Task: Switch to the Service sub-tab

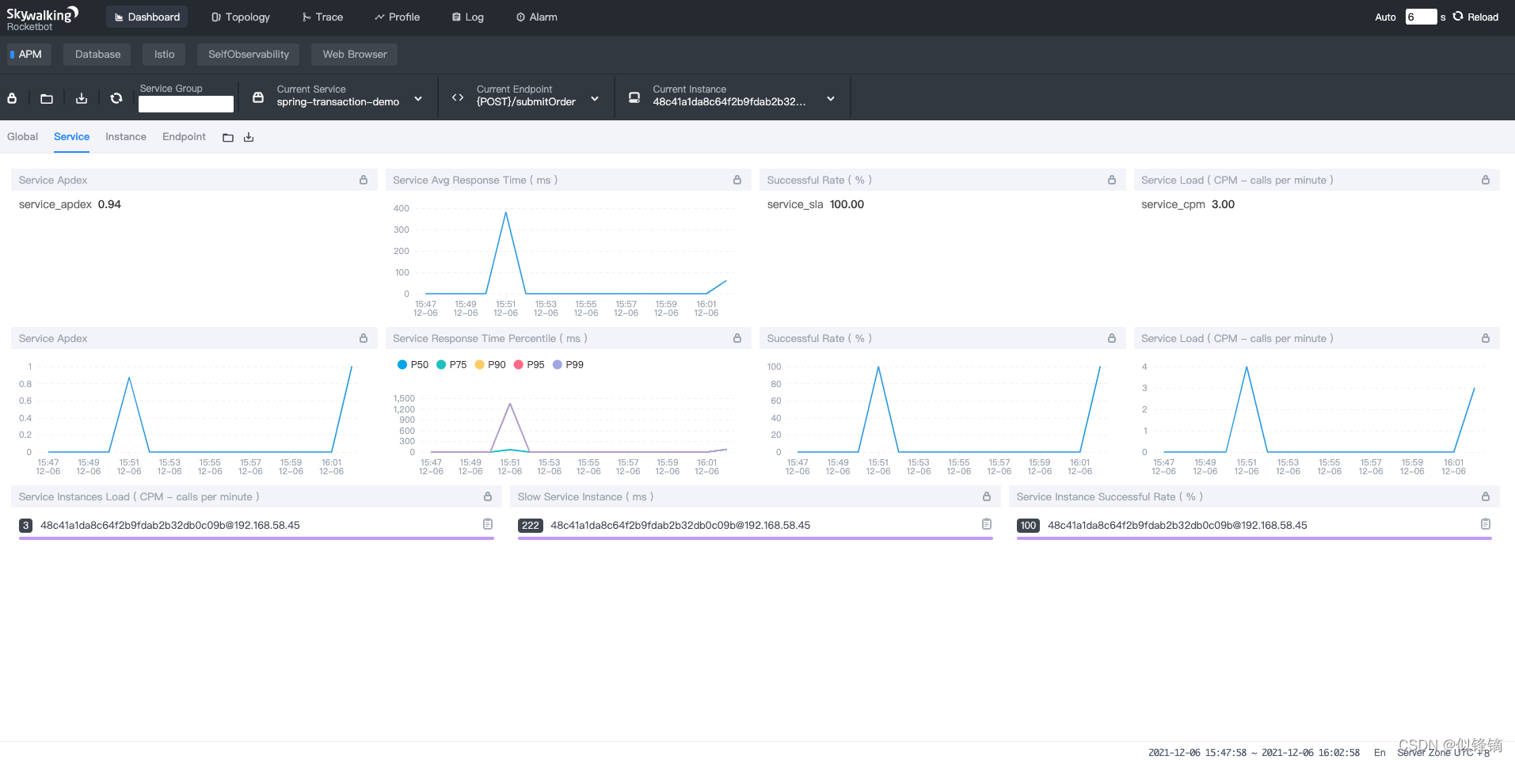Action: point(71,136)
